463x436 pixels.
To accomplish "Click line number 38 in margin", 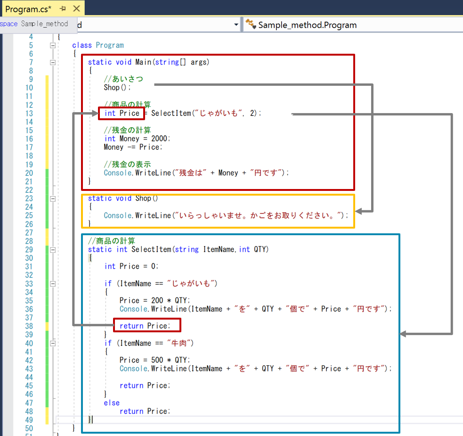I will click(29, 326).
